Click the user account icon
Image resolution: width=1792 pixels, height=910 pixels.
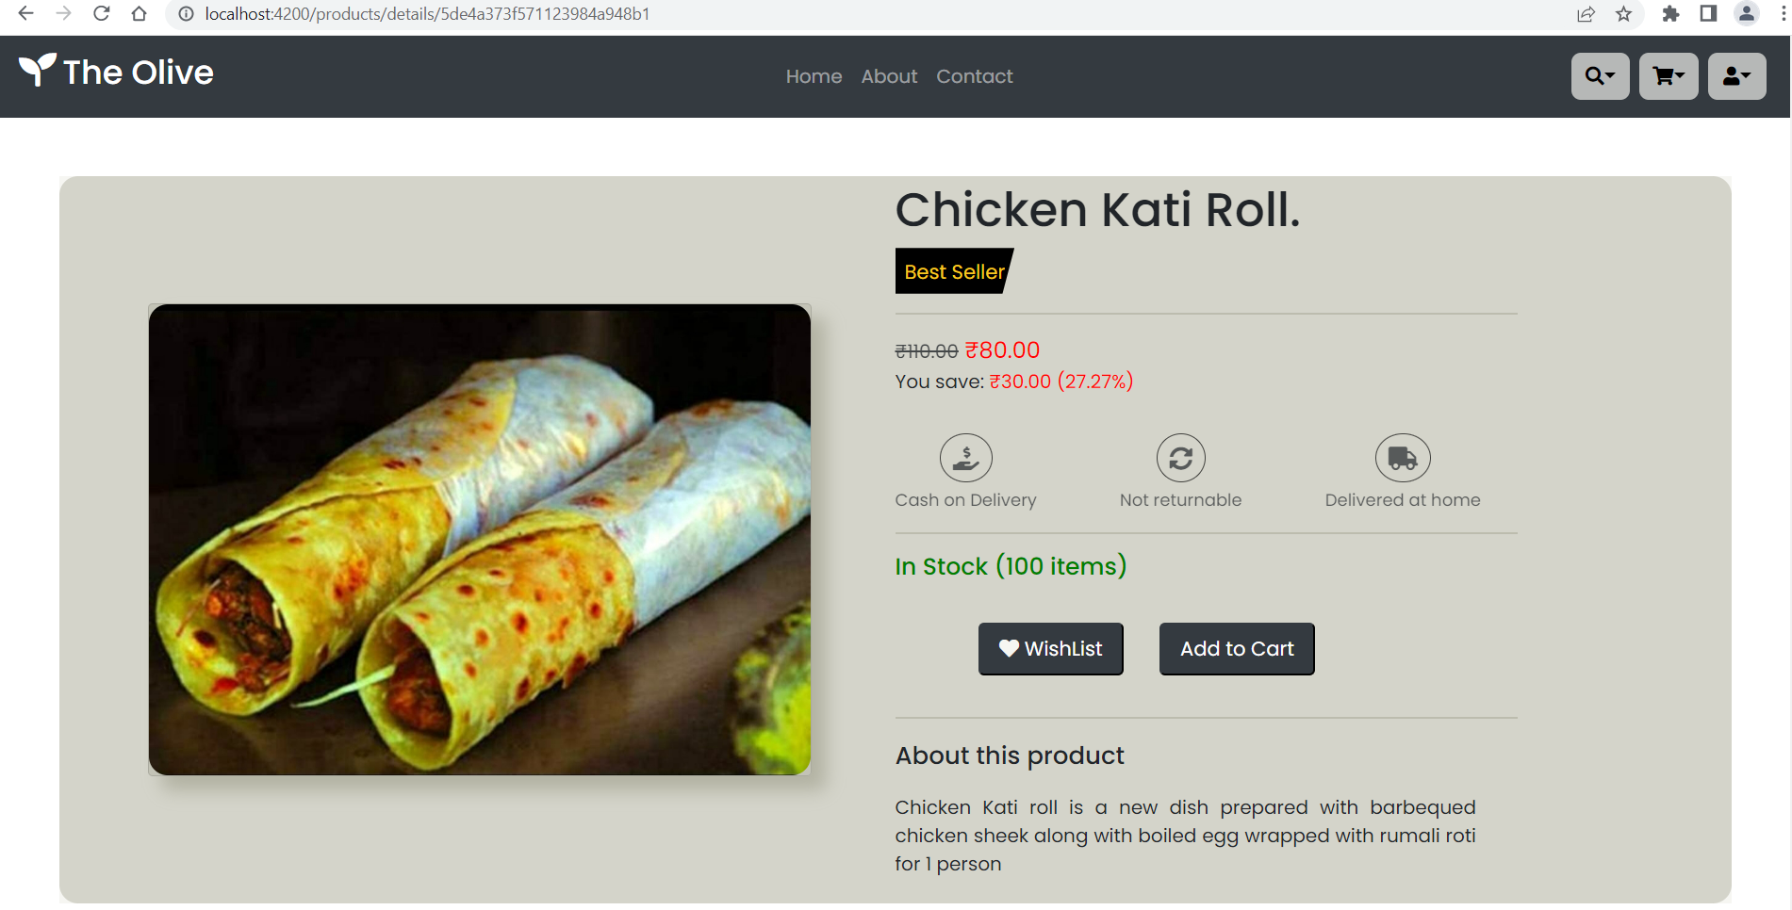1732,76
